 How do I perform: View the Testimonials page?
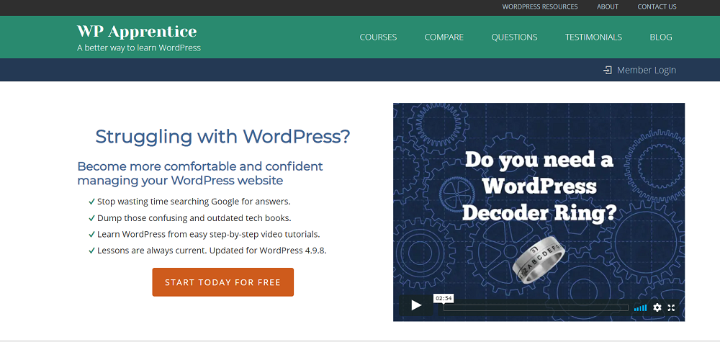(593, 37)
